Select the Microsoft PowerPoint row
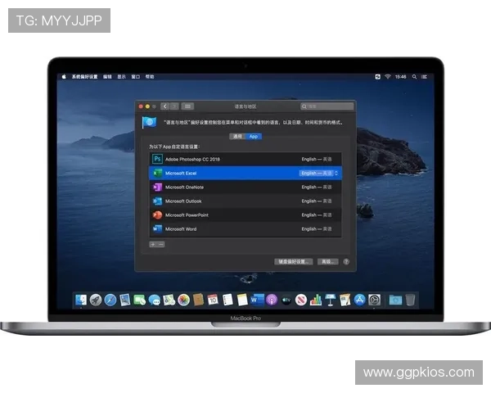Viewport: 491px width, 393px height. pos(245,215)
